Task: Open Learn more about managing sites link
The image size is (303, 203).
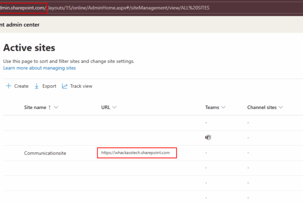Action: [39, 68]
